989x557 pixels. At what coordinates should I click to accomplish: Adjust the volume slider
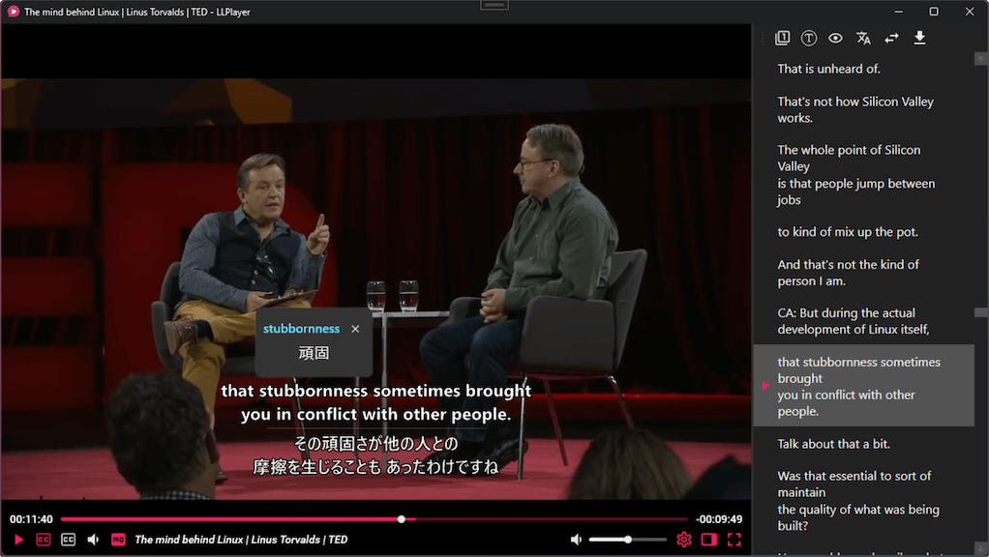tap(628, 540)
